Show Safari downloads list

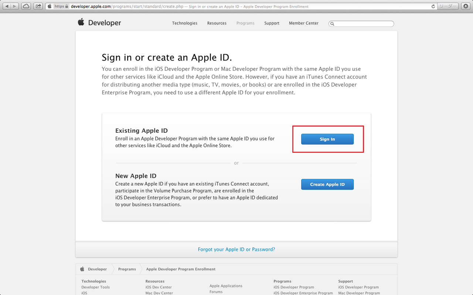(465, 6)
